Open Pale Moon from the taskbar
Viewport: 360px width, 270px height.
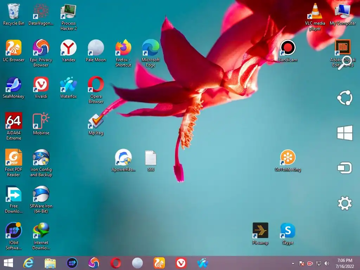[x=137, y=263]
